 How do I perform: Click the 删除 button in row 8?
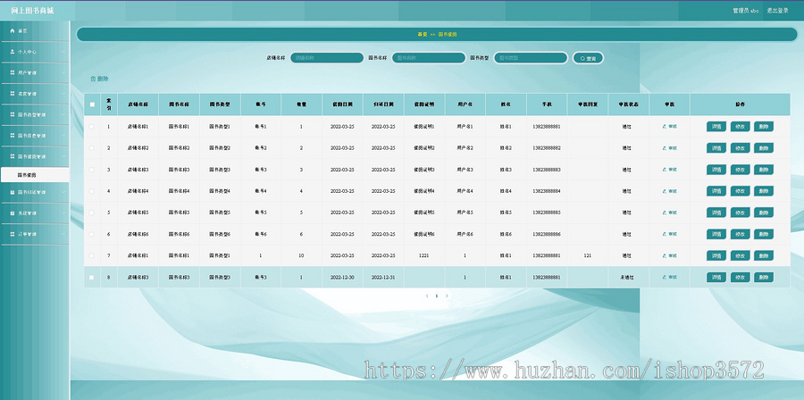tap(764, 277)
